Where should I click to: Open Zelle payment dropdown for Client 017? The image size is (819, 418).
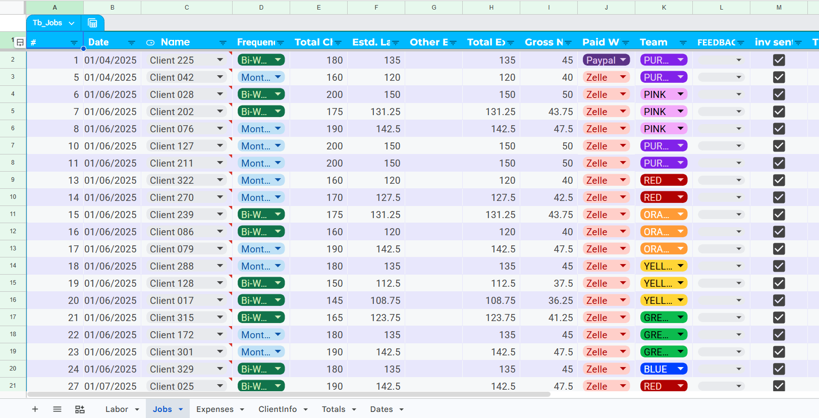coord(623,300)
